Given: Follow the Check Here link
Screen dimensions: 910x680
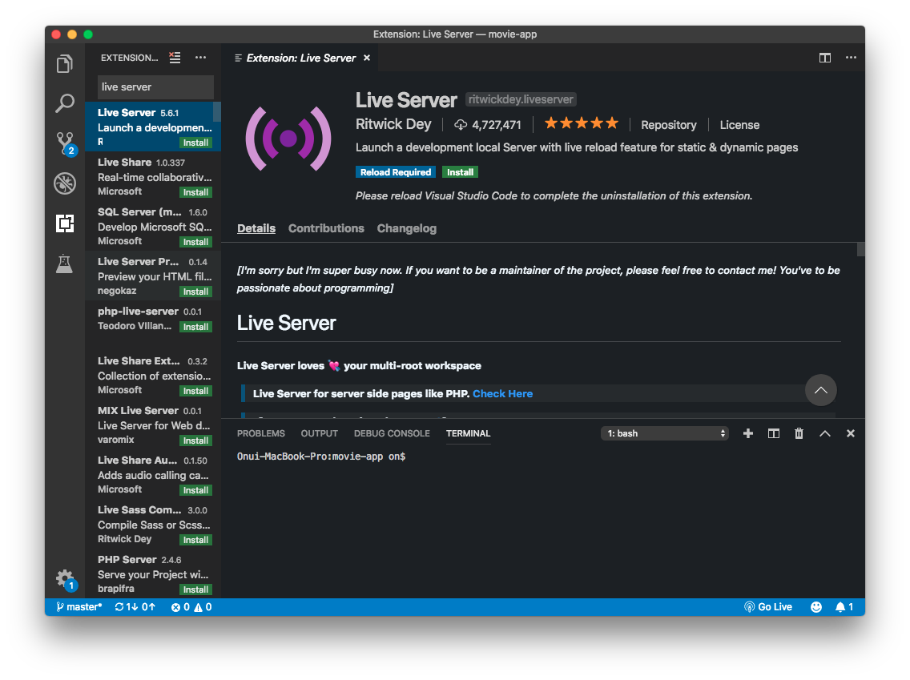Looking at the screenshot, I should click(502, 393).
